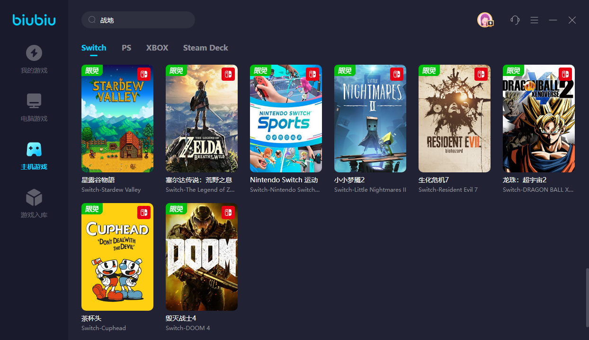Open Dragon Ball Xenoverse 2 cover
The height and width of the screenshot is (340, 589).
click(539, 119)
